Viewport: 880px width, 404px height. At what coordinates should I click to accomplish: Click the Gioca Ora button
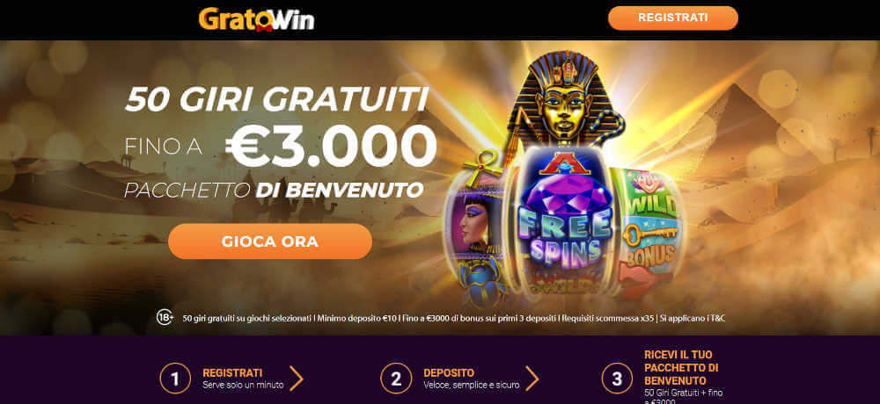270,242
